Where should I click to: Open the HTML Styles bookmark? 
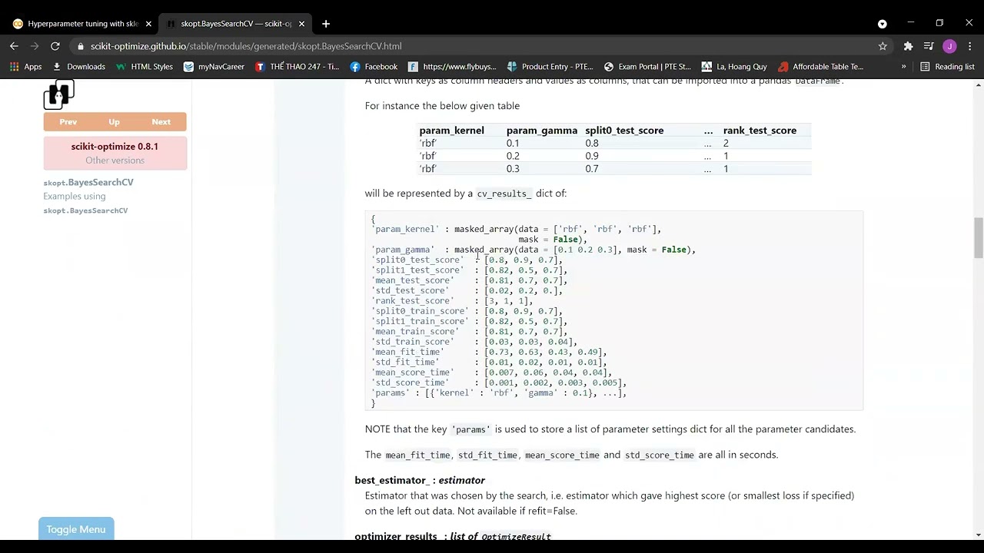(145, 67)
